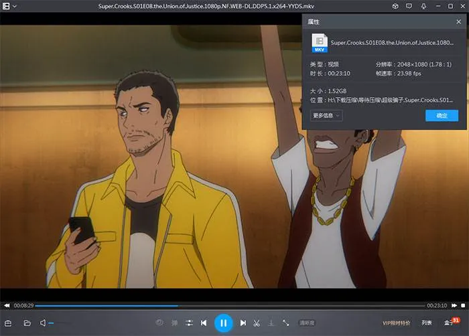Screen dimensions: 469x336
Task: Click the 大小 1.52GB value
Action: pyautogui.click(x=337, y=91)
